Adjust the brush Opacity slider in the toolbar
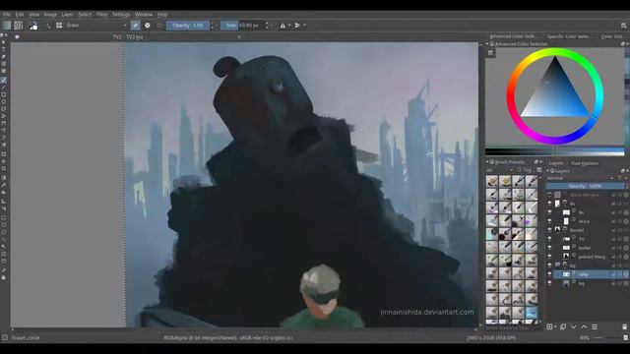630x354 pixels. [188, 26]
